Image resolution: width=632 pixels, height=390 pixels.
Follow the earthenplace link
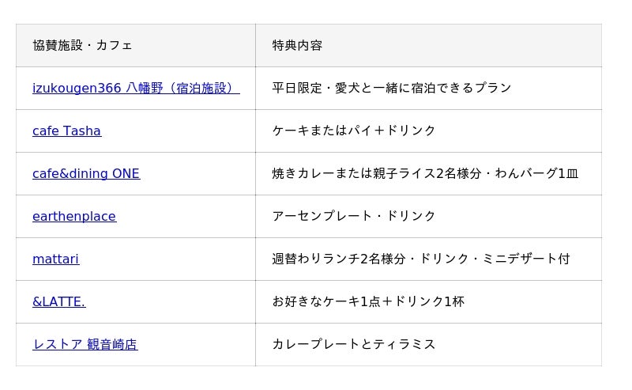[x=74, y=216]
